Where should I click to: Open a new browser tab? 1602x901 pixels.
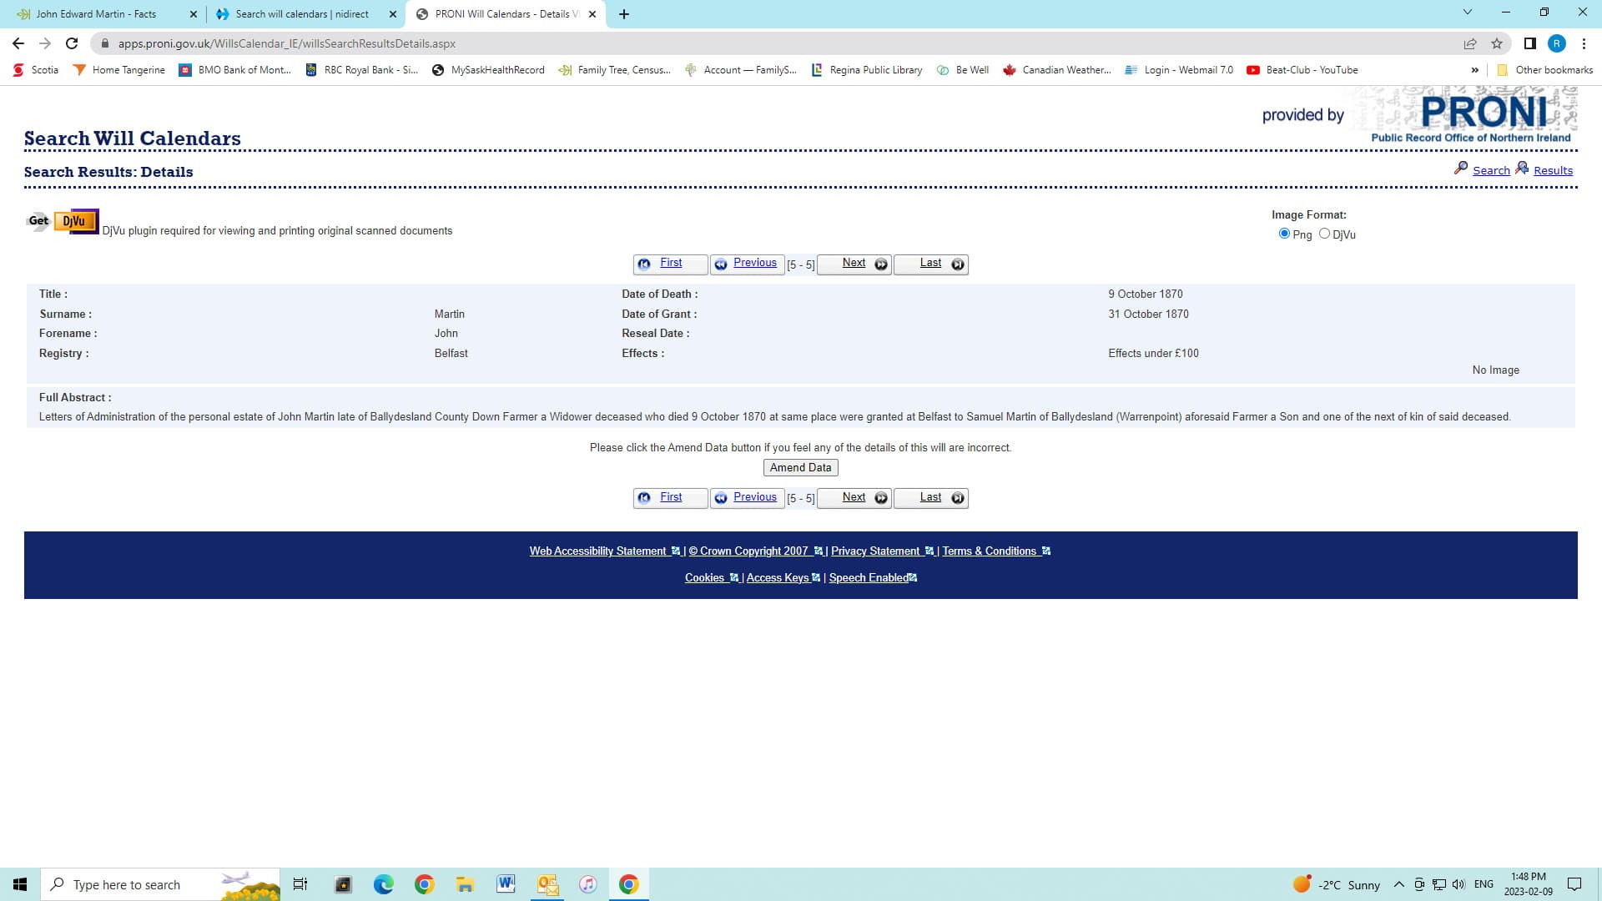pos(624,14)
